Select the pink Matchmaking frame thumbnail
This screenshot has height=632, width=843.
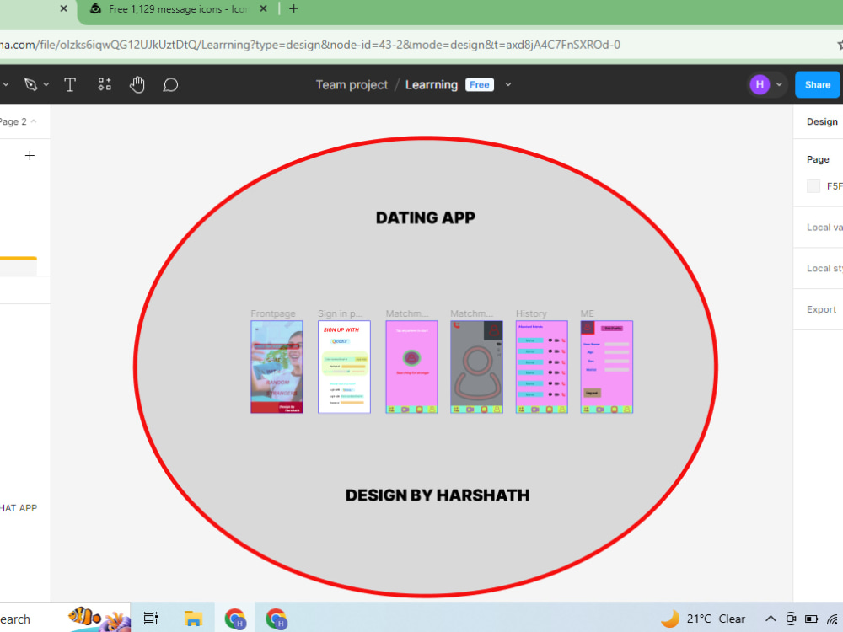[x=411, y=367]
